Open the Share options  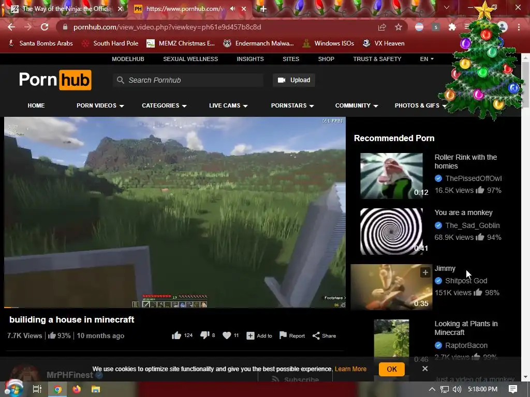324,335
